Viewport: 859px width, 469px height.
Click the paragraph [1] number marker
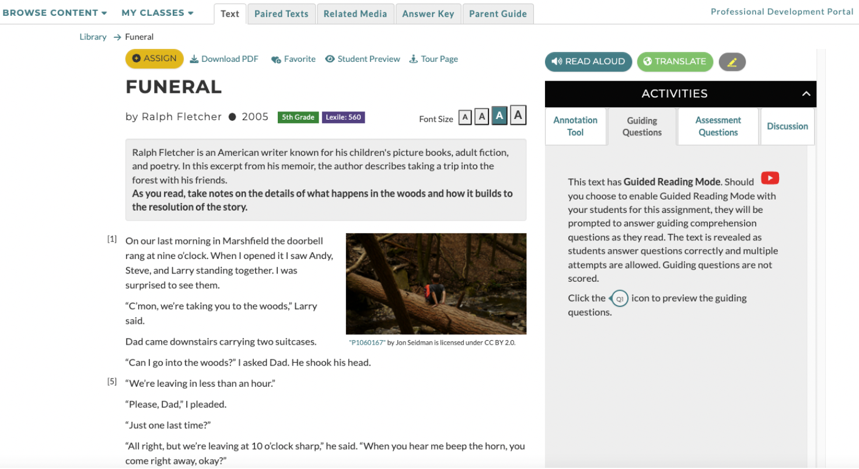click(112, 239)
